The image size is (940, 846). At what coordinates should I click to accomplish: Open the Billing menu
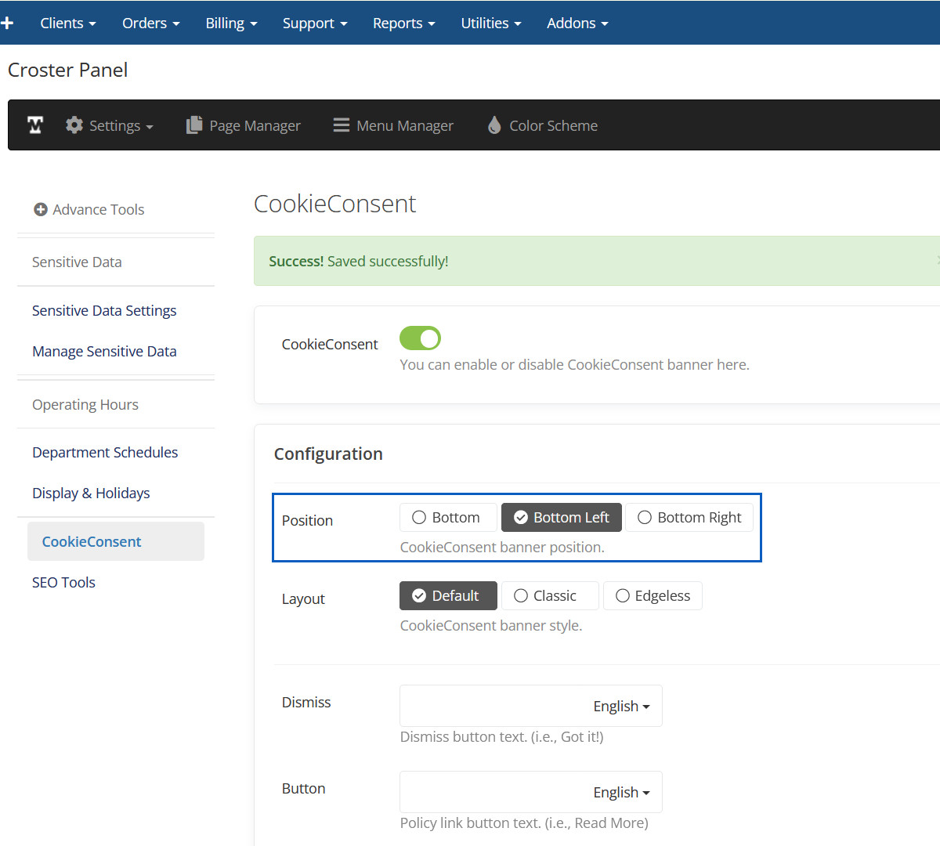click(231, 23)
